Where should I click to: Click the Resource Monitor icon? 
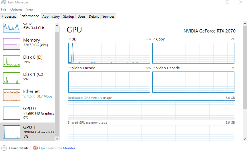point(35,148)
